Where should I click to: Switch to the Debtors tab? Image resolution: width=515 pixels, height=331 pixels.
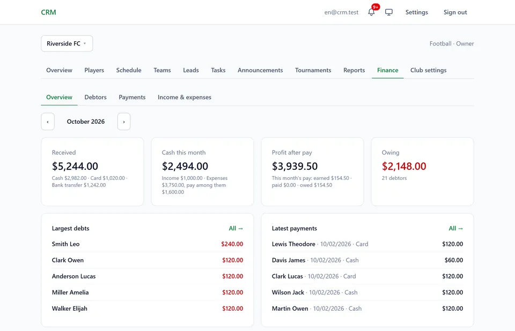click(95, 97)
